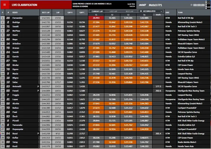Click the Local Time 9:42:24 display
211x149 pixels.
click(x=131, y=5)
